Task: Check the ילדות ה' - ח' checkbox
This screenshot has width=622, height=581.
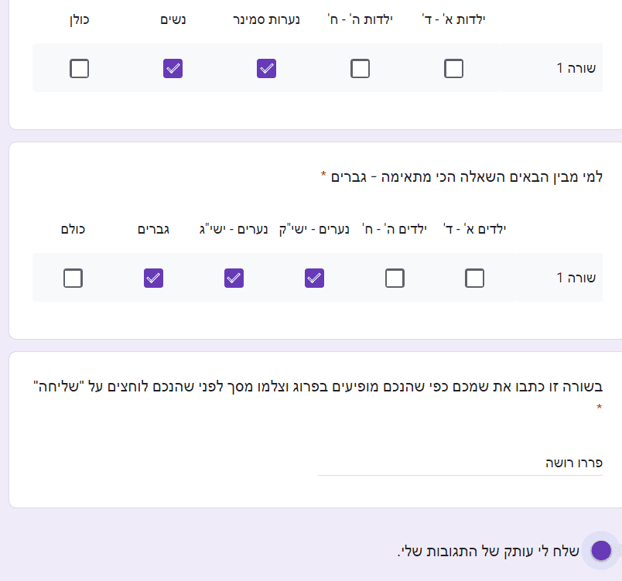Action: click(360, 69)
